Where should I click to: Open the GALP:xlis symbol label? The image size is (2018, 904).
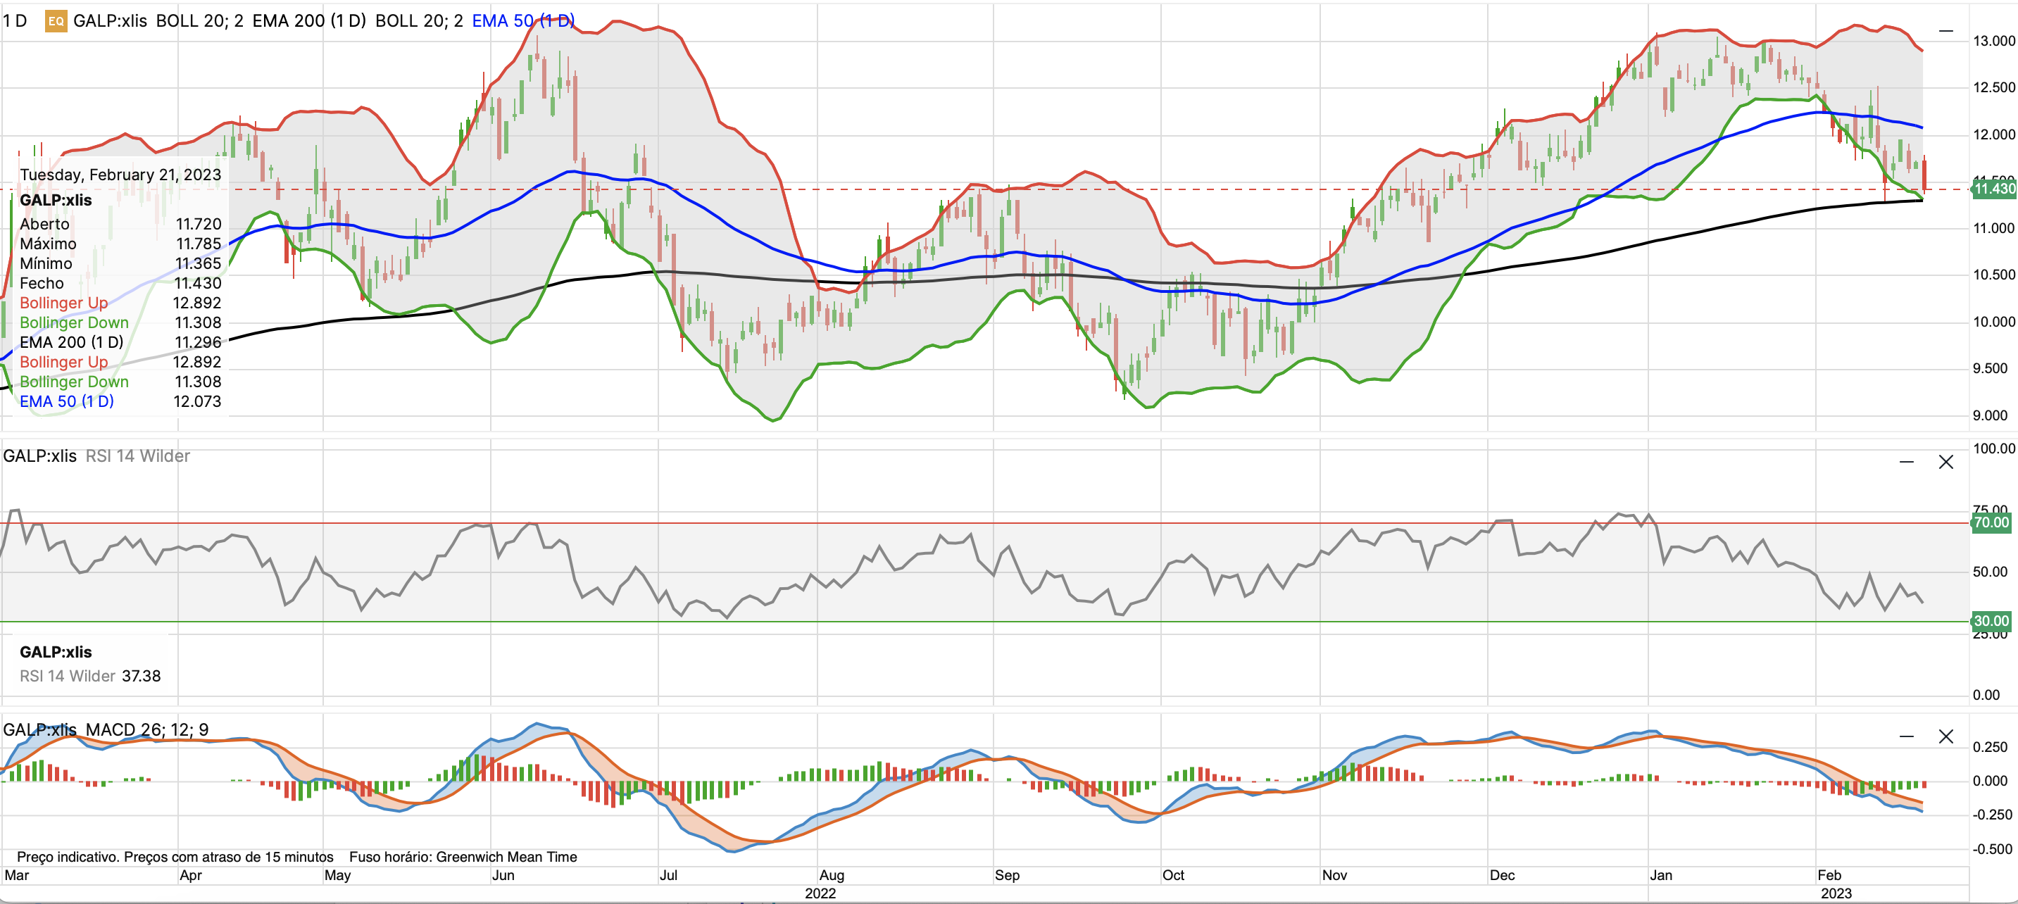110,21
